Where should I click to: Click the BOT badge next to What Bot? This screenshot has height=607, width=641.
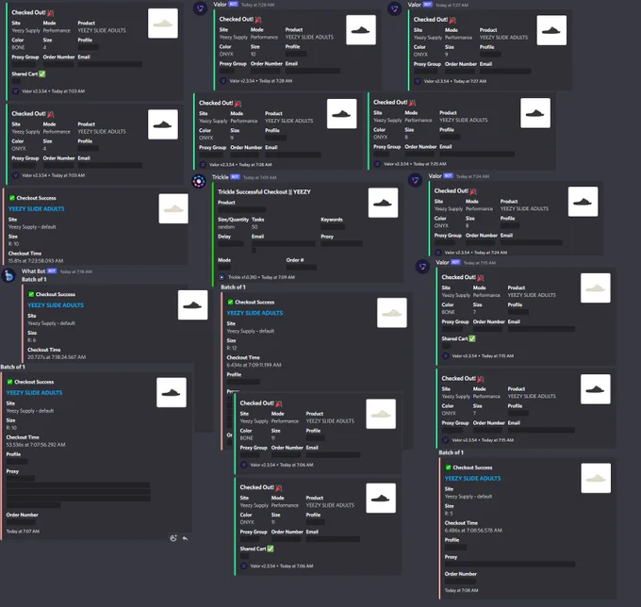(52, 271)
